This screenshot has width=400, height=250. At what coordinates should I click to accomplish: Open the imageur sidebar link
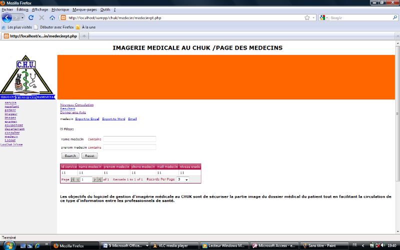click(x=11, y=114)
